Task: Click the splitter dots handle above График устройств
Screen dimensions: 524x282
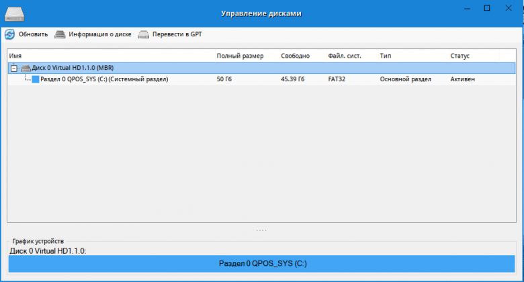Action: [x=261, y=230]
